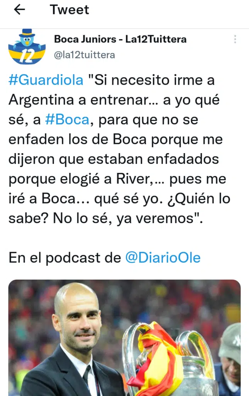Viewport: 249px width, 396px height.
Task: Visit the @DiarioOle mention
Action: [163, 258]
